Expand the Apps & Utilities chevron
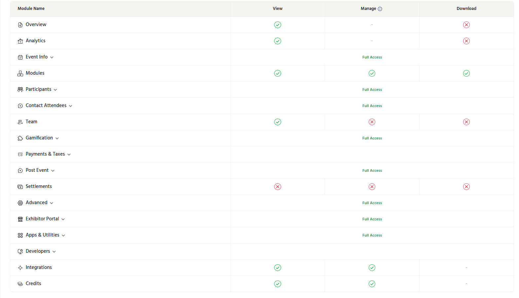This screenshot has height=298, width=519. click(63, 236)
